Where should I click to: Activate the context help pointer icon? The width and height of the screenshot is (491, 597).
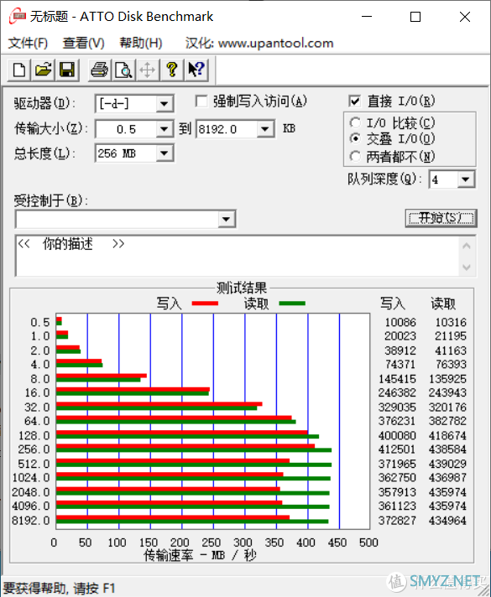[196, 70]
